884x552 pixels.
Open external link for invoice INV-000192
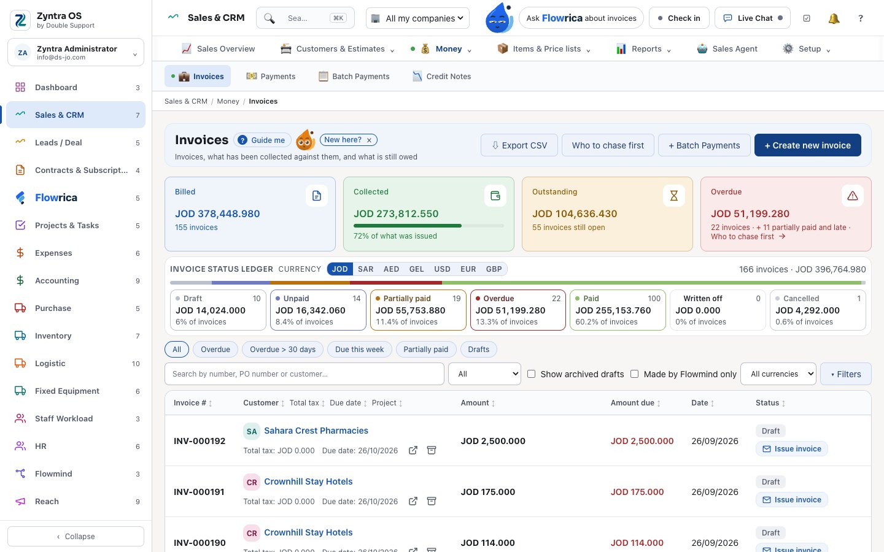[x=413, y=450]
